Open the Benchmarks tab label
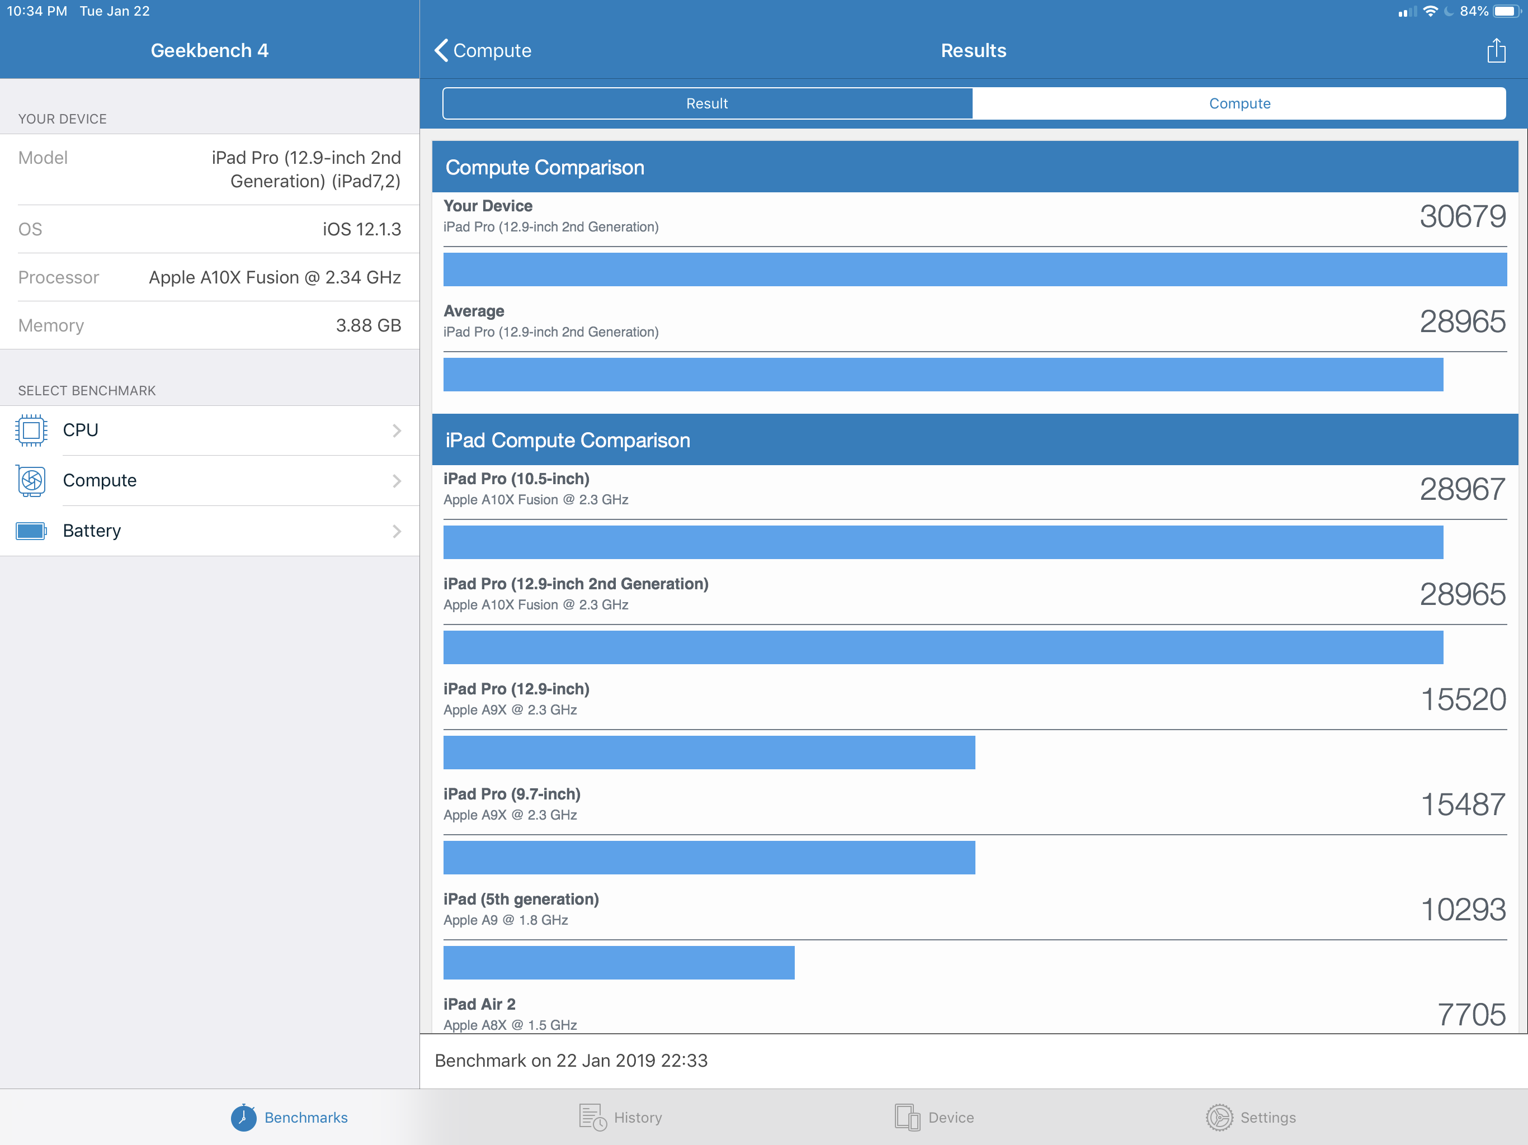 [306, 1118]
